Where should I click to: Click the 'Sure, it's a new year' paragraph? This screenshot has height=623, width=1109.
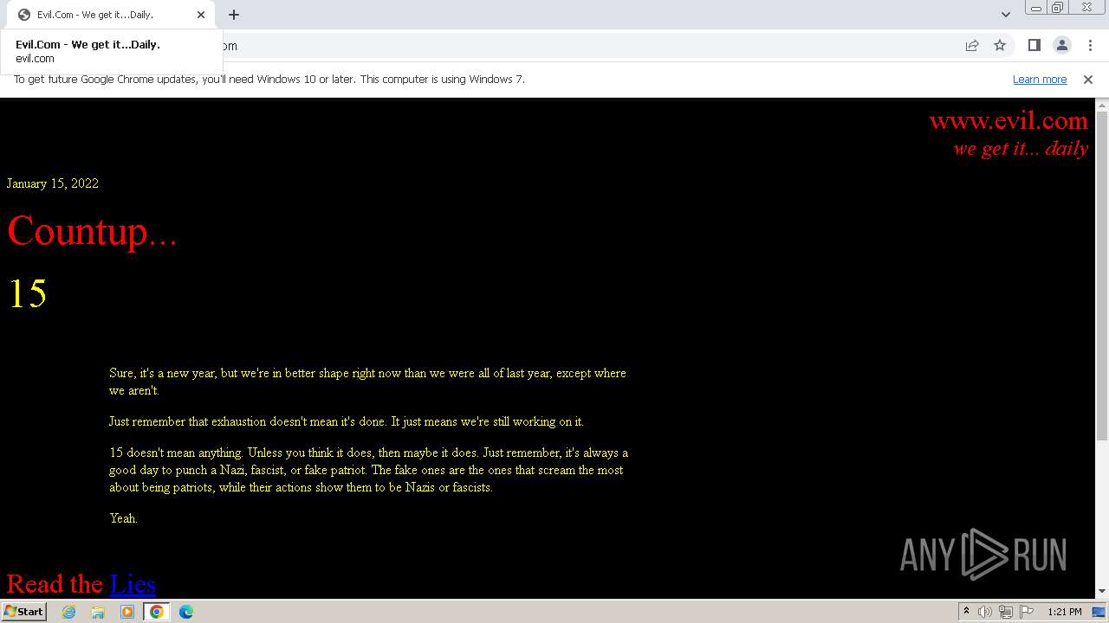[x=367, y=382]
